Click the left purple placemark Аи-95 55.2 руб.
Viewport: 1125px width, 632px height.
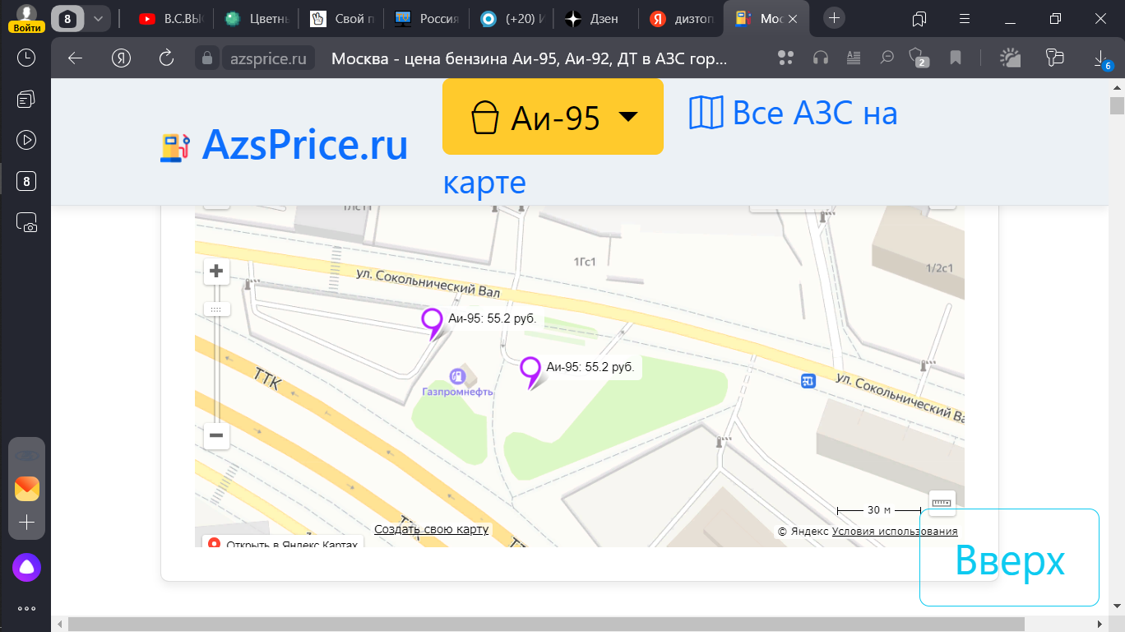point(432,323)
